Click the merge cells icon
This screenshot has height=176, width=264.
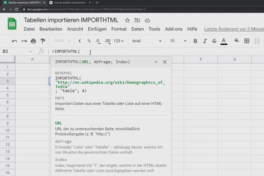coord(257,41)
